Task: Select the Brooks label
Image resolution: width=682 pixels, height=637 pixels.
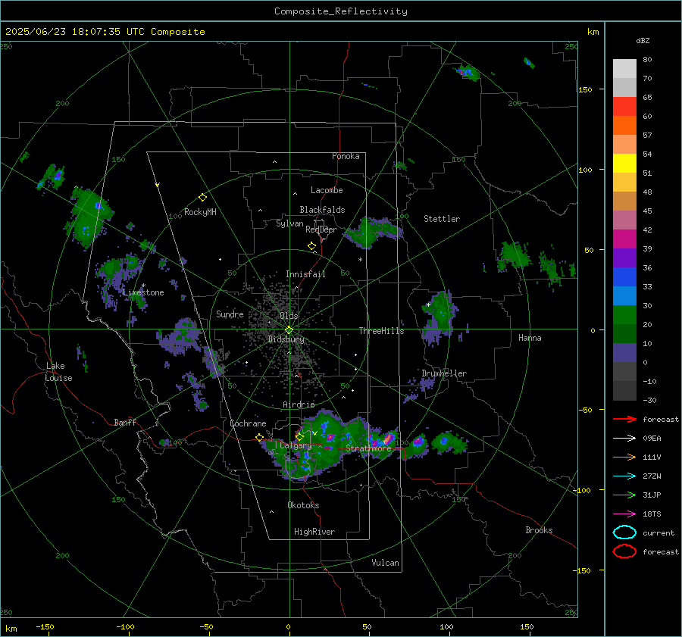Action: coord(539,530)
